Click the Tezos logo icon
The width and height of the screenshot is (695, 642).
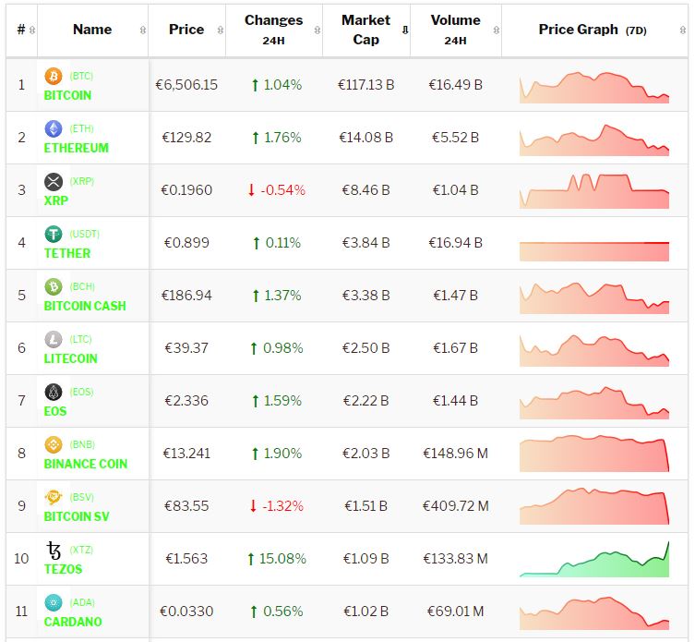[x=54, y=551]
